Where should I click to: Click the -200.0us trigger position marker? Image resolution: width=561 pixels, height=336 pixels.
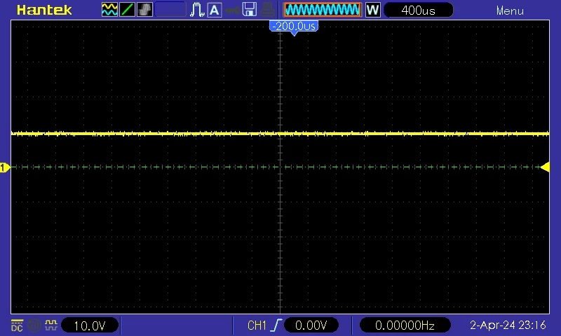coord(294,27)
